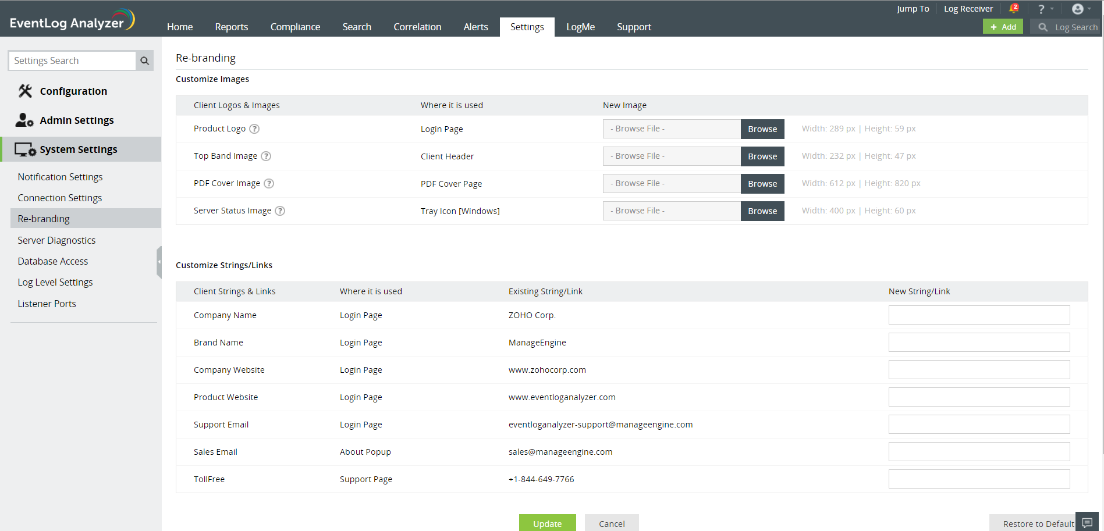Viewport: 1104px width, 531px height.
Task: Open Admin Settings section
Action: [x=76, y=120]
